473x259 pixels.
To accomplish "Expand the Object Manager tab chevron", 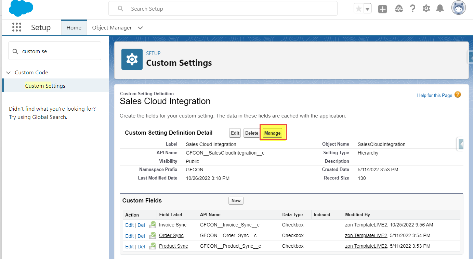I will [x=140, y=28].
